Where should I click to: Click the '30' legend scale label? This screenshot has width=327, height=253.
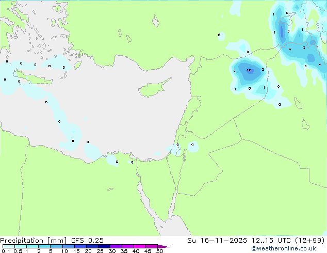point(112,251)
